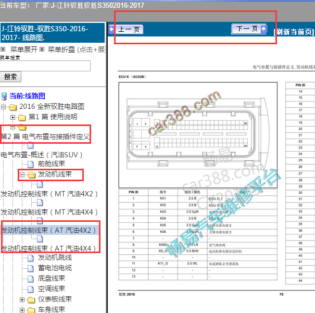Viewport: 315px width, 313px height.
Task: Select 发动机线束 tree item
Action: 55,174
